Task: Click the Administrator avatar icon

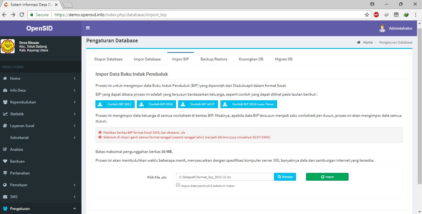Action: [x=382, y=28]
